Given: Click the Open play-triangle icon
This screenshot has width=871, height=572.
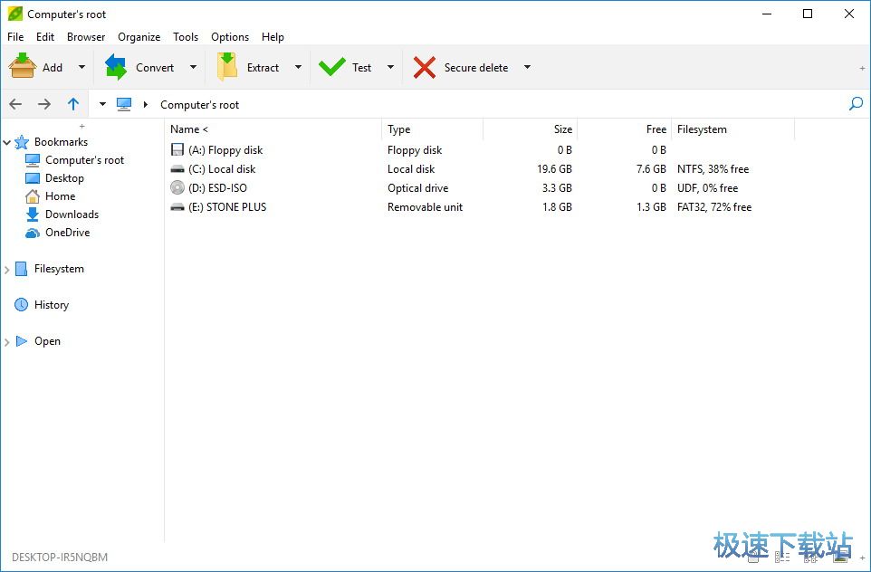Looking at the screenshot, I should coord(22,341).
